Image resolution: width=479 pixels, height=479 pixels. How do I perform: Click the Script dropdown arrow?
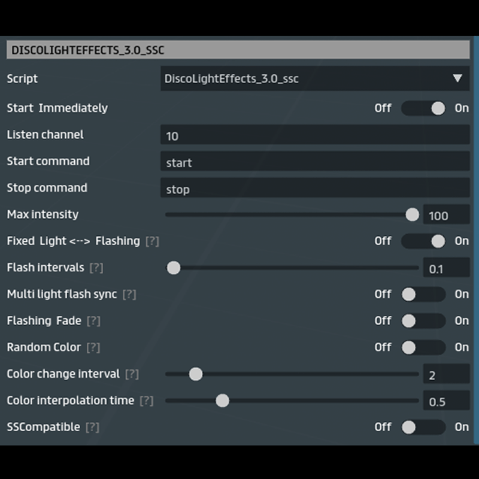coord(457,78)
